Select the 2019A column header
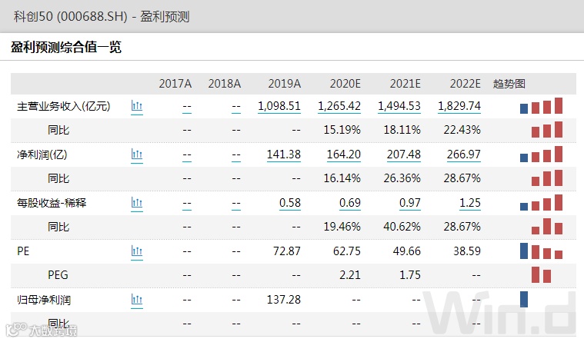The image size is (584, 342). point(284,83)
